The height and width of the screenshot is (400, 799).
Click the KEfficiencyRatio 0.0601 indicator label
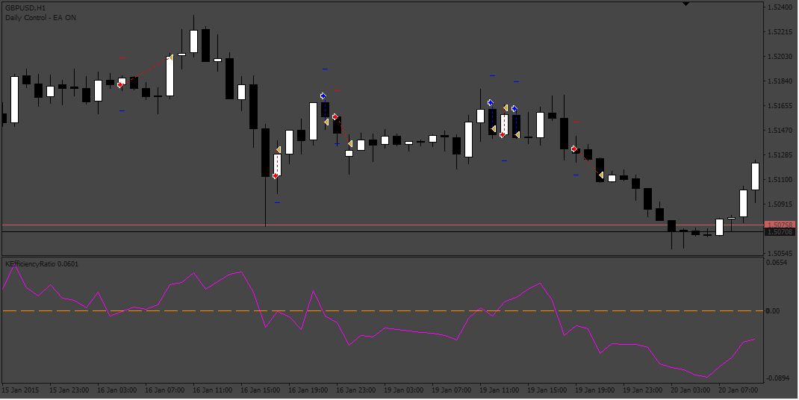(42, 264)
